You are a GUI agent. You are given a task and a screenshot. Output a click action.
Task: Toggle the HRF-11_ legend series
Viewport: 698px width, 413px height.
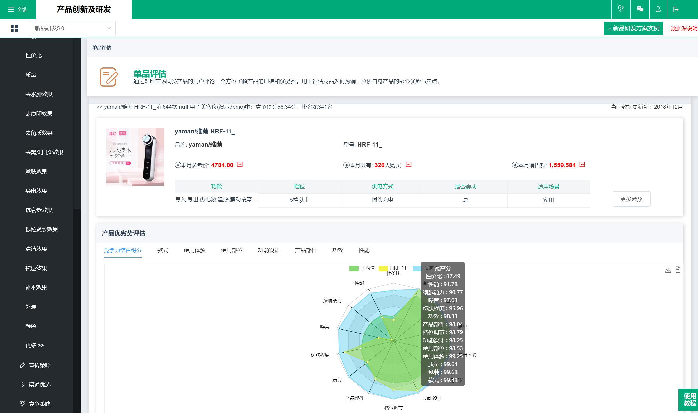(x=393, y=268)
